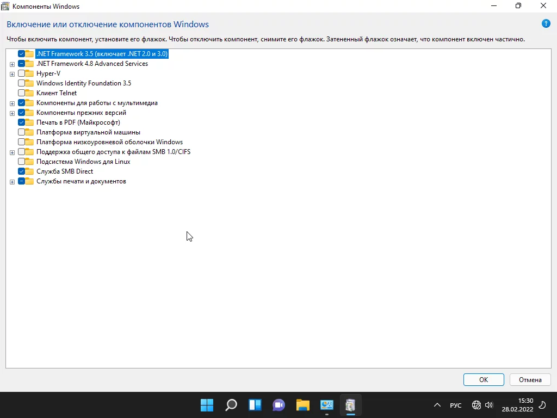Switch to Control Panel taskbar icon
Screen dimensions: 557x418
click(x=327, y=405)
